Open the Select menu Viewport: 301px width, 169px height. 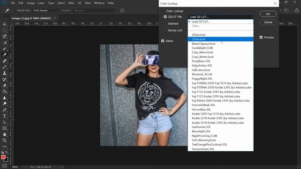click(x=61, y=3)
